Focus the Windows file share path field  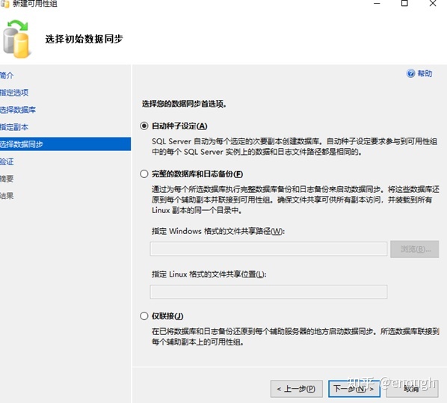[x=268, y=249]
